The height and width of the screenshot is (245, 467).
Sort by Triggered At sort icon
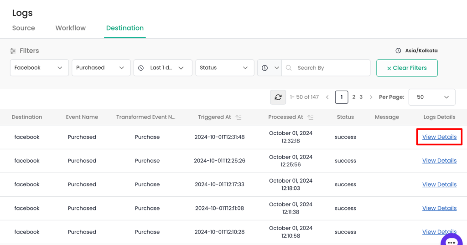click(x=239, y=117)
